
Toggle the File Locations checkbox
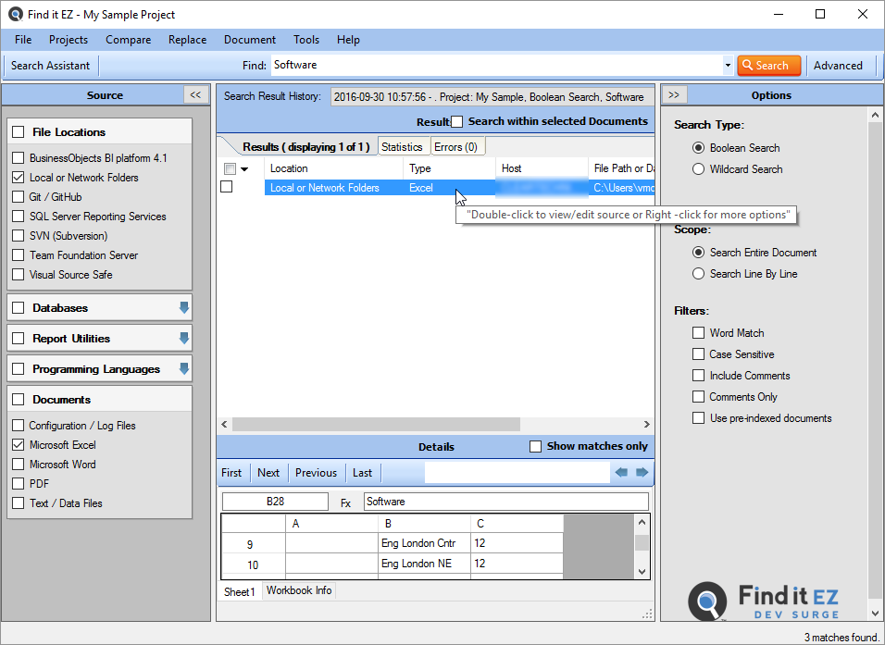pyautogui.click(x=19, y=132)
